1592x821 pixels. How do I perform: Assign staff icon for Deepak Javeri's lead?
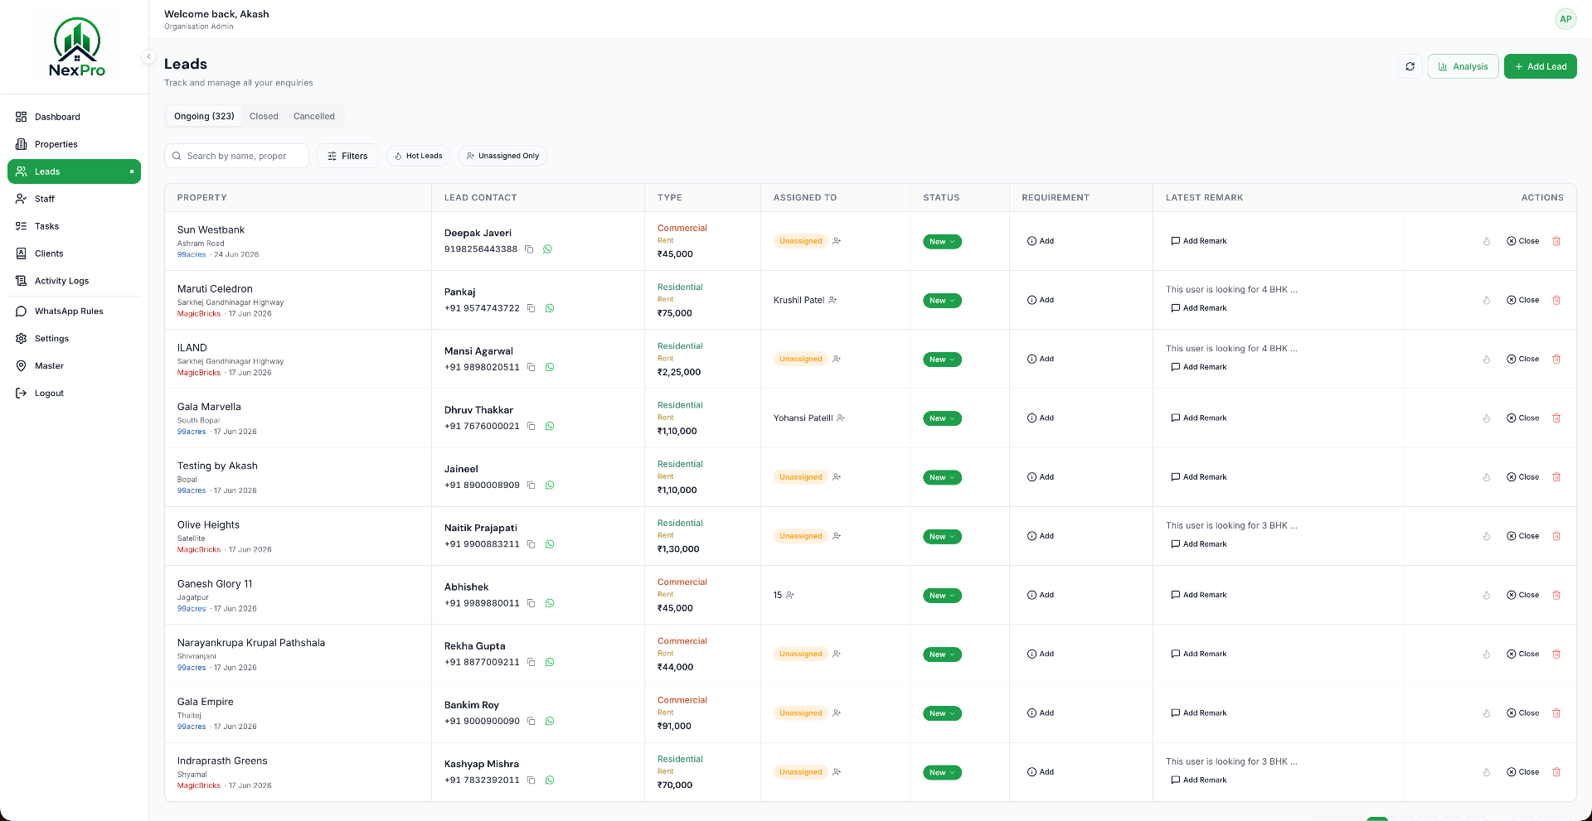click(x=837, y=241)
